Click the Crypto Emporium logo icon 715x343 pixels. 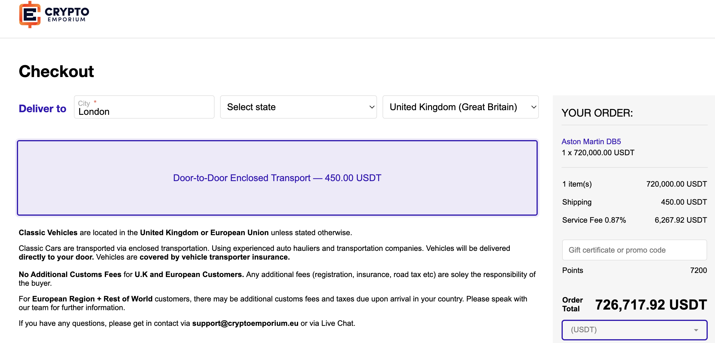point(30,15)
